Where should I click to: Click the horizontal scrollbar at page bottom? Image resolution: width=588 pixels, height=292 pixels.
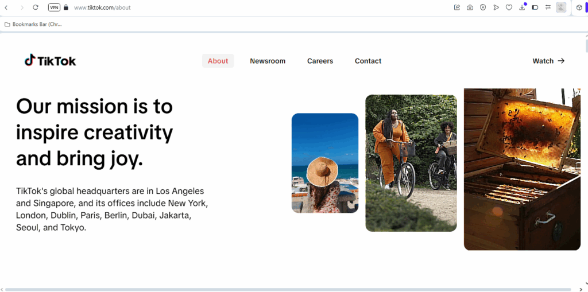(287, 289)
